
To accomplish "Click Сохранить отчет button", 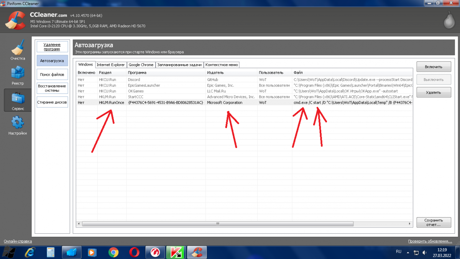I will tap(433, 223).
